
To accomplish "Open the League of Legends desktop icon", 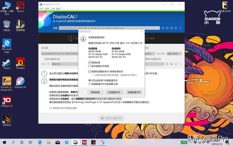I will click(x=20, y=26).
